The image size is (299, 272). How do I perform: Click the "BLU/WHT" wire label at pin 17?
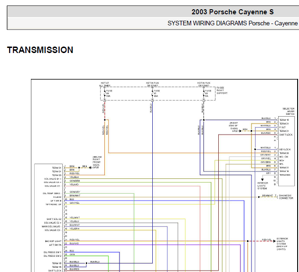tap(75, 225)
